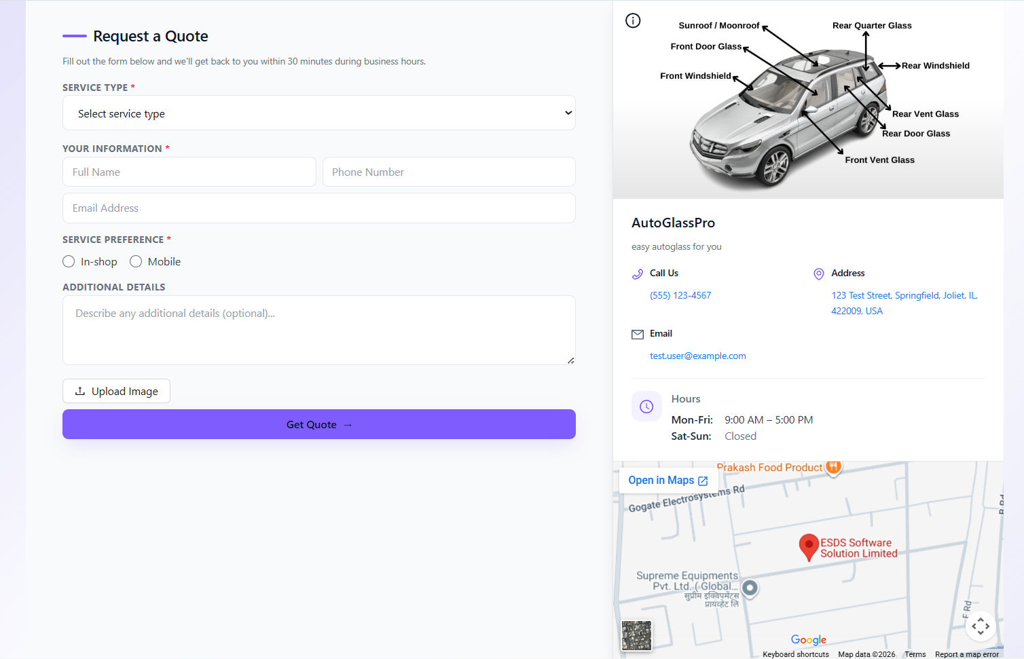Viewport: 1024px width, 659px height.
Task: Click Report a map error
Action: click(967, 654)
